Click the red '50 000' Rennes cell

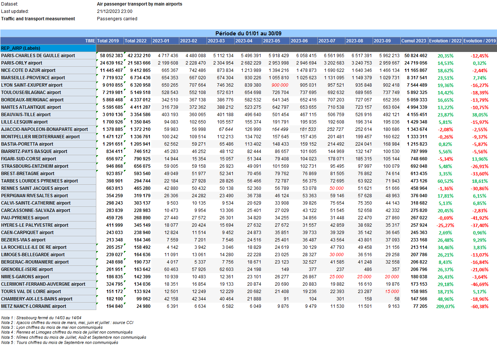tap(337, 188)
